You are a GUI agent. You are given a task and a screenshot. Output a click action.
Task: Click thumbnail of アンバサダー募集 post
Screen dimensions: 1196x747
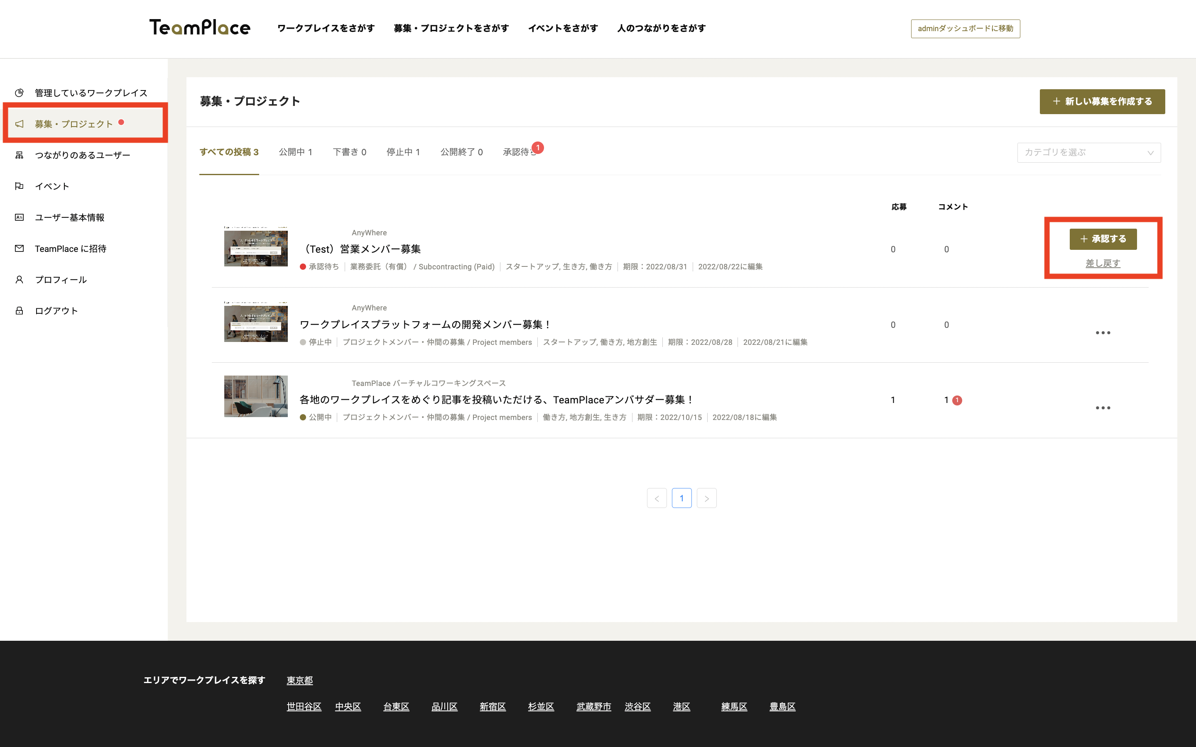[255, 396]
